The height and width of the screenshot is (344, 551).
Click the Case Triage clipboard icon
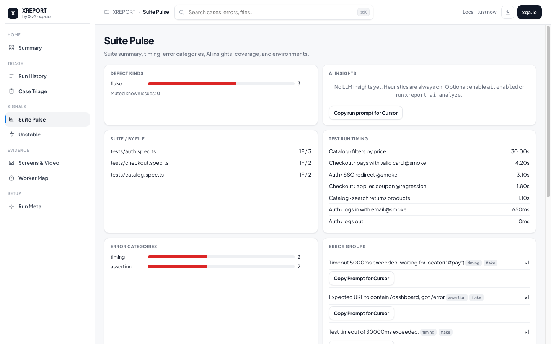(11, 91)
